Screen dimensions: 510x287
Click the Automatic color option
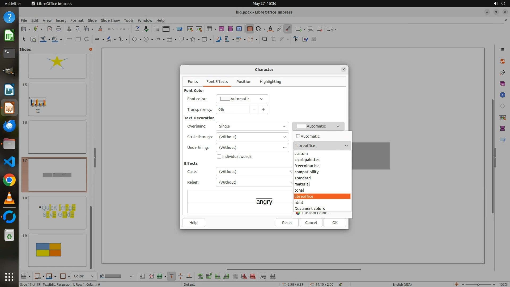coord(308,136)
